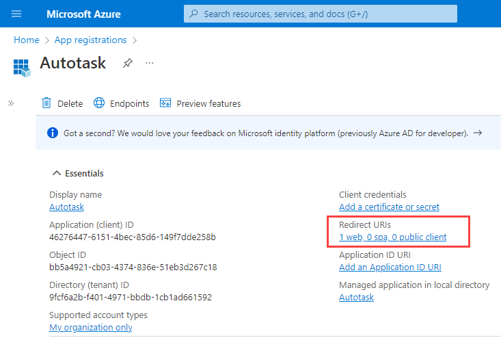The image size is (501, 340).
Task: Expand the collapsed side navigation
Action: coord(11,103)
